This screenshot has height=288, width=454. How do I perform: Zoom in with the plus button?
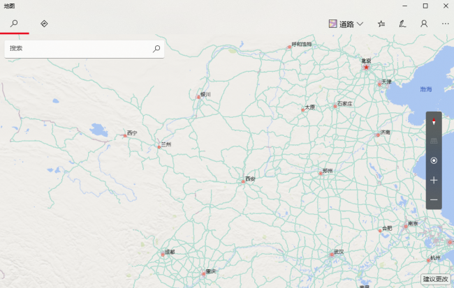[434, 181]
